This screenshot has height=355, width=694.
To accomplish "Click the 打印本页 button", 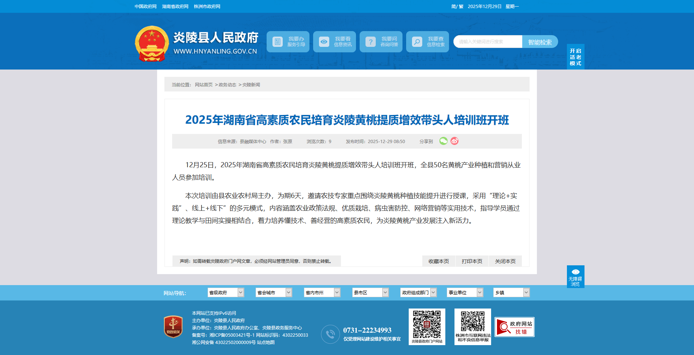I will coord(472,261).
